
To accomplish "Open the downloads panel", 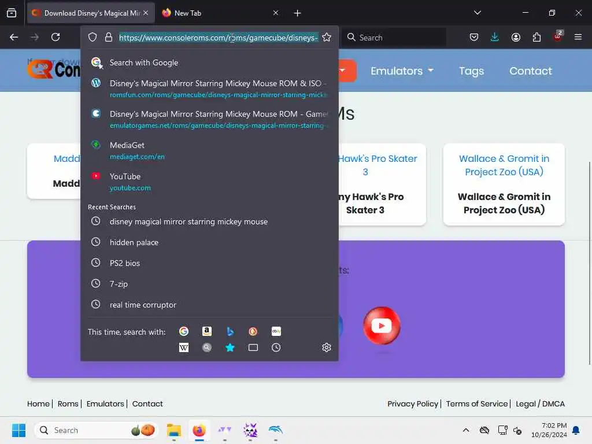I will pos(495,37).
